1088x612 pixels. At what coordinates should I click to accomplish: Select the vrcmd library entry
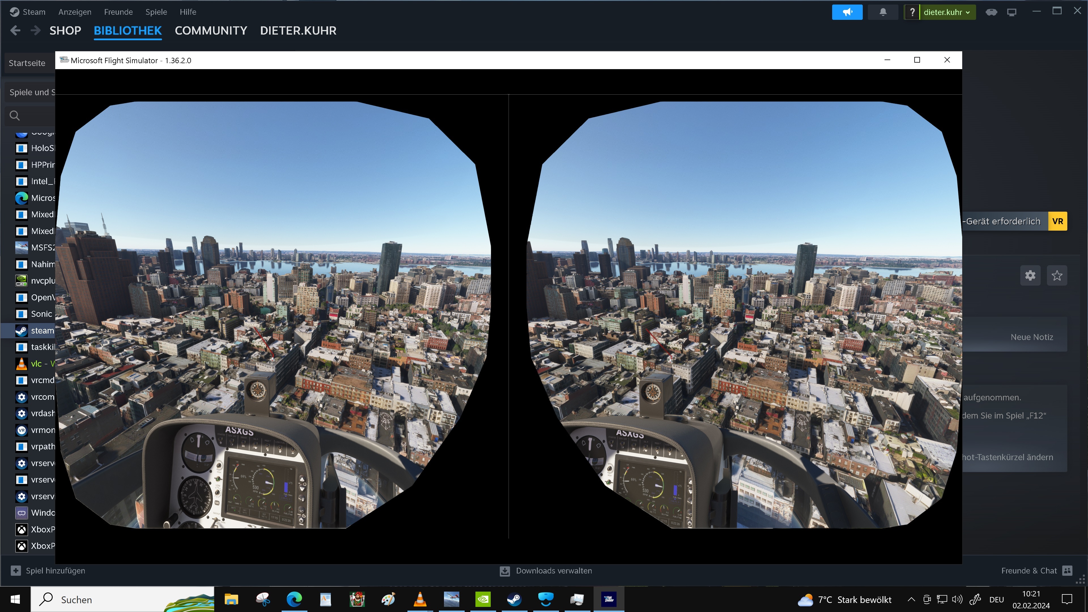coord(35,380)
